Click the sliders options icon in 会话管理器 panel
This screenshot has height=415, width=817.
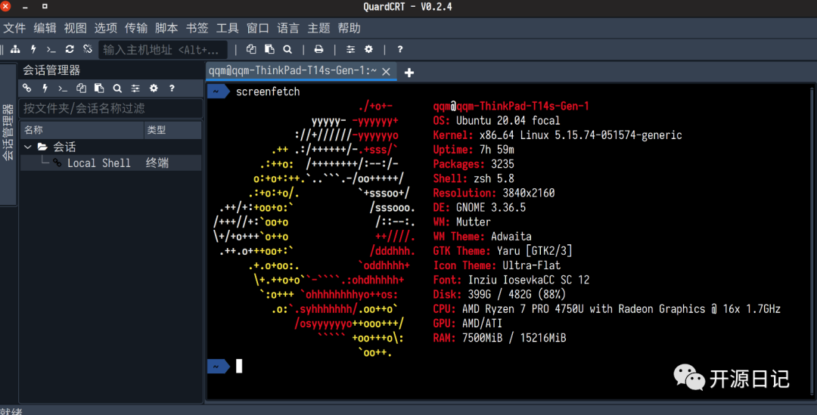[135, 88]
